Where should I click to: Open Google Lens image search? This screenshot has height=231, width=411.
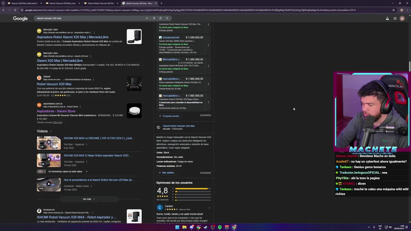160,18
